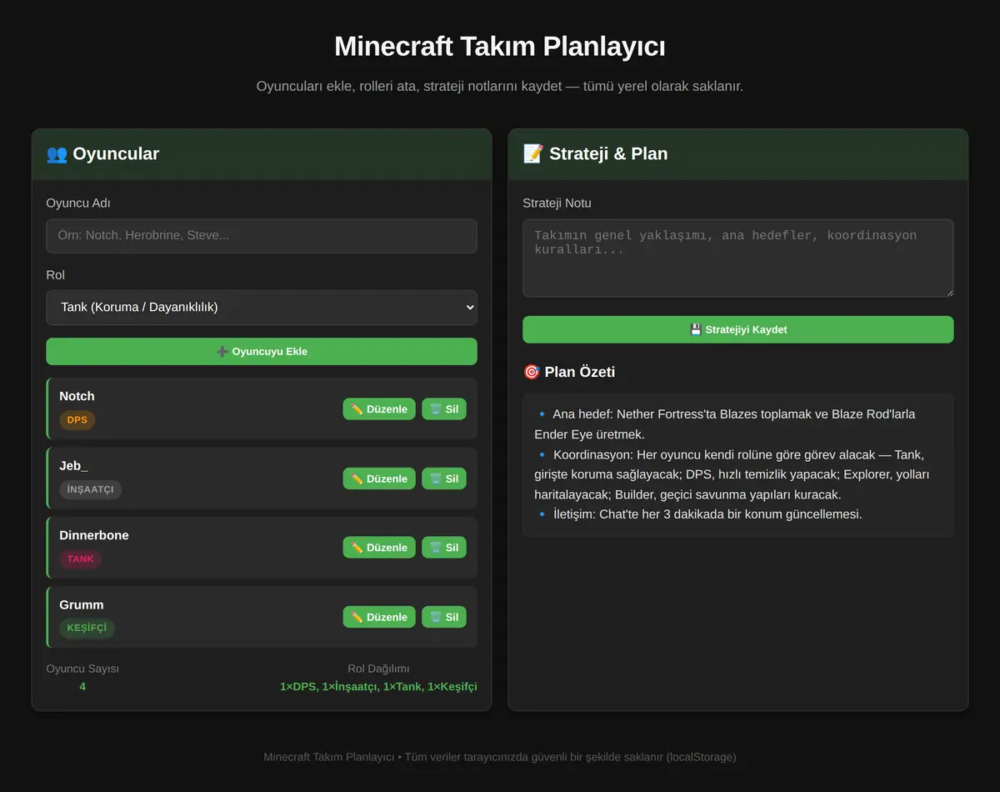Screen dimensions: 1000x792
Task: Edit player Grumm with Düzenle
Action: click(x=379, y=617)
